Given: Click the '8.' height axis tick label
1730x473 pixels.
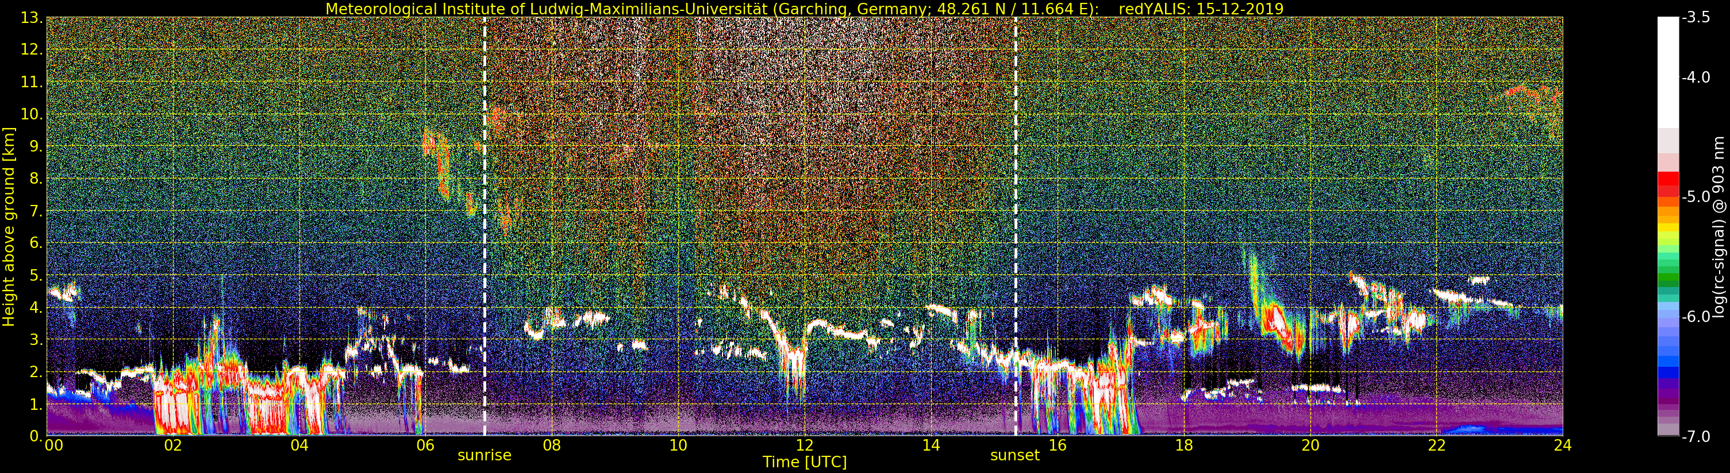Looking at the screenshot, I should 36,179.
